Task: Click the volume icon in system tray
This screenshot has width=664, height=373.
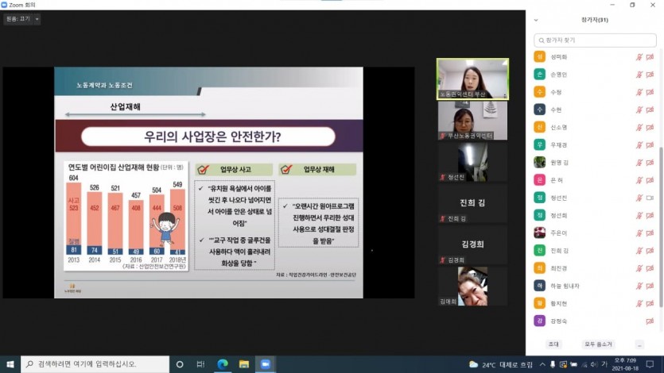Action: tap(594, 364)
